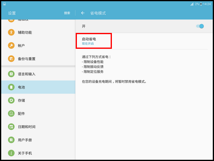Tap the 限制定位服务 description line

click(93, 72)
